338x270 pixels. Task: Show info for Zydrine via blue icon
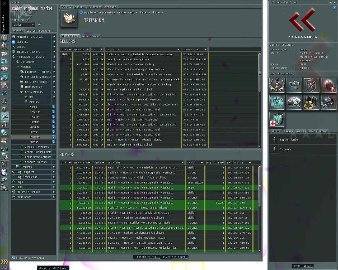tap(53, 142)
